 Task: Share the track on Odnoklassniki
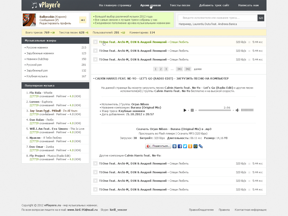click(190, 146)
